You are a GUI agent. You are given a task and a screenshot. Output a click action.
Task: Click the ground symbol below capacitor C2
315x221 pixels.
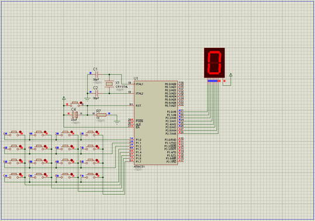(x=87, y=99)
